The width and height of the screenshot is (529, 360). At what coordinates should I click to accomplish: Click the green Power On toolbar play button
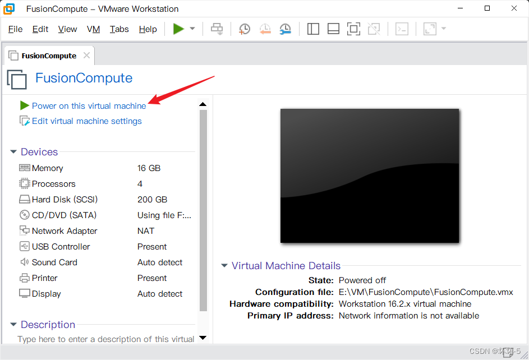[178, 29]
